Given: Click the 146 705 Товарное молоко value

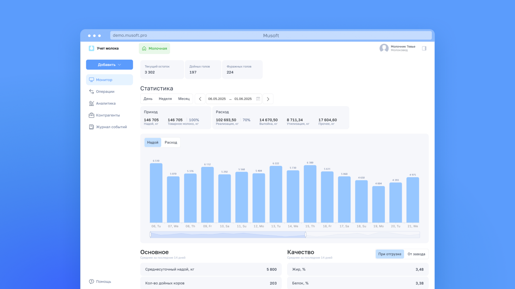Looking at the screenshot, I should (x=175, y=120).
